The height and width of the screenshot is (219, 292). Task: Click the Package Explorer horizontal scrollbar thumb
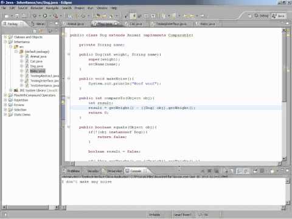click(x=28, y=207)
